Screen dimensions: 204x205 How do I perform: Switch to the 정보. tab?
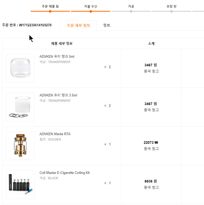click(x=107, y=25)
